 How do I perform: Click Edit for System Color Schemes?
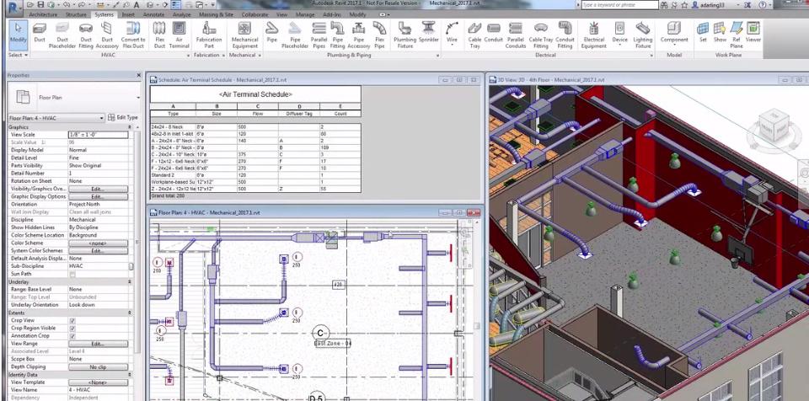tap(98, 251)
